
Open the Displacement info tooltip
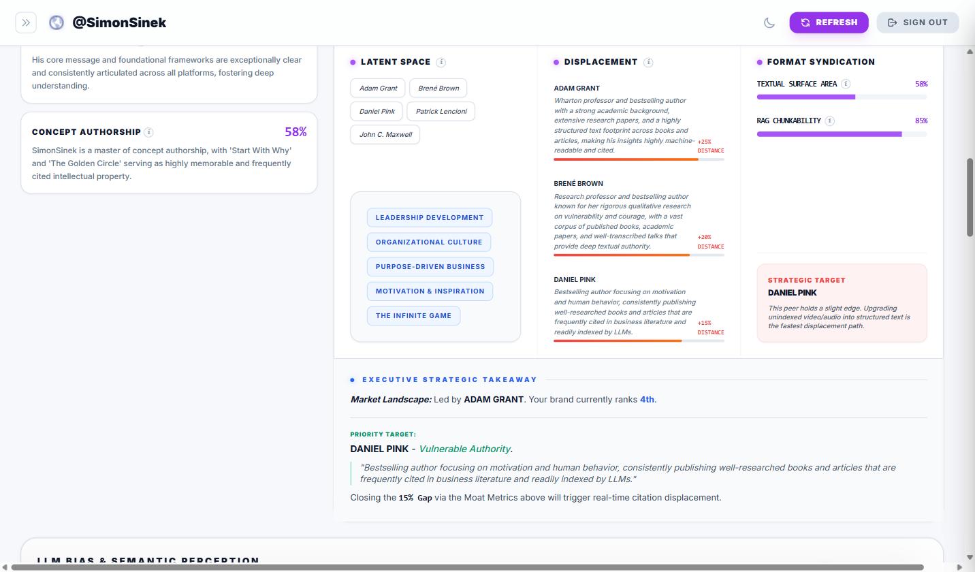coord(648,62)
